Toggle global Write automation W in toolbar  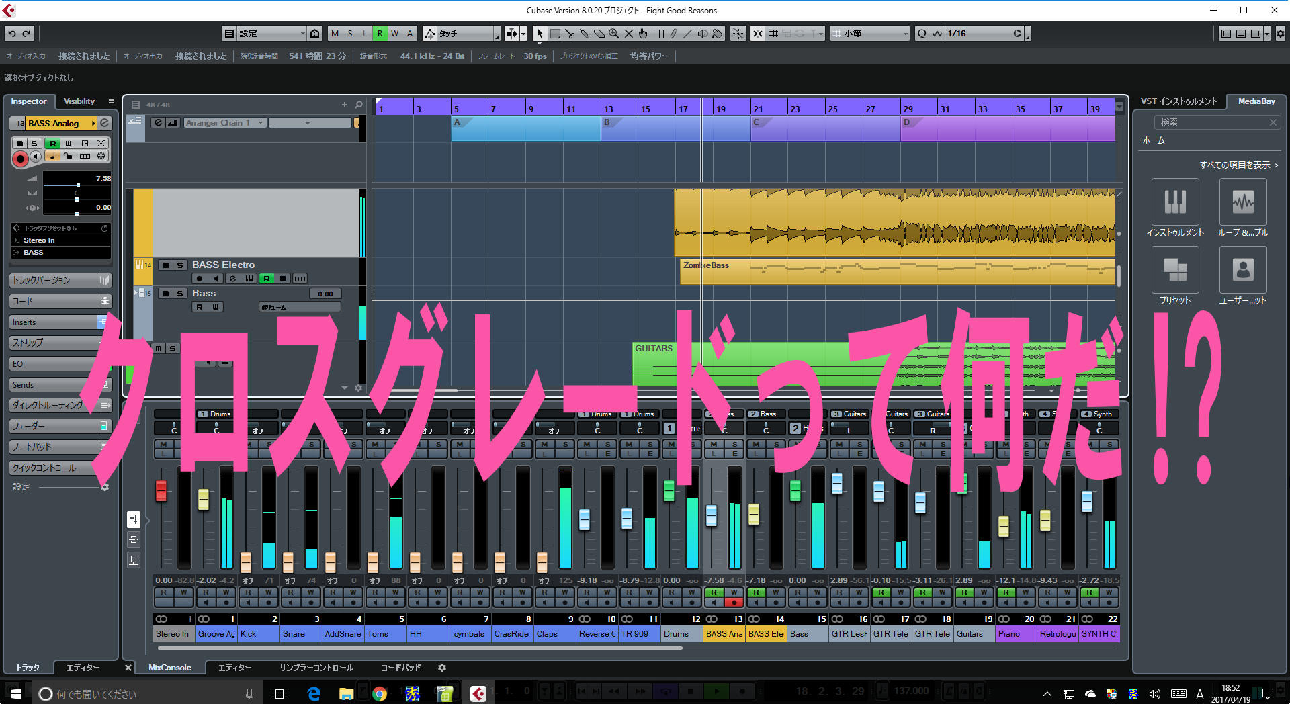tap(395, 33)
